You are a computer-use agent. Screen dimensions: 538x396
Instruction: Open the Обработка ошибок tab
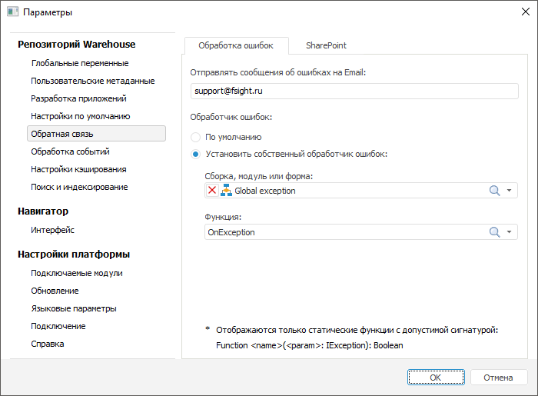tap(236, 46)
